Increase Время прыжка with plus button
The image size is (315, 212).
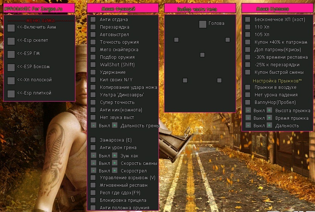[269, 118]
